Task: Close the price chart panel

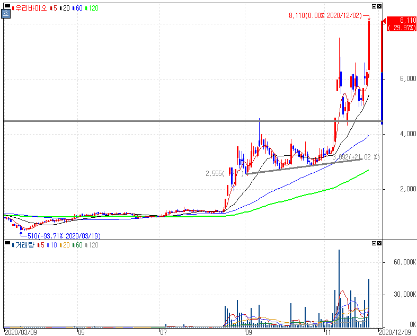Action: click(x=379, y=6)
